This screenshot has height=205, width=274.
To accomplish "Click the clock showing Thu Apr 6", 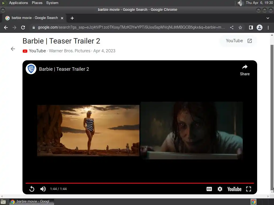I will [259, 3].
